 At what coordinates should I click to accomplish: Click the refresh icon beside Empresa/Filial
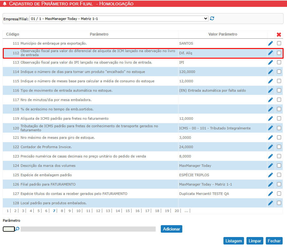point(212,19)
